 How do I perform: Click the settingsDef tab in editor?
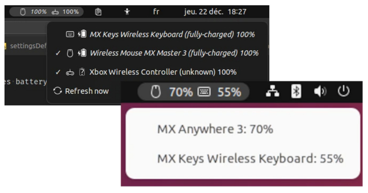pyautogui.click(x=26, y=46)
